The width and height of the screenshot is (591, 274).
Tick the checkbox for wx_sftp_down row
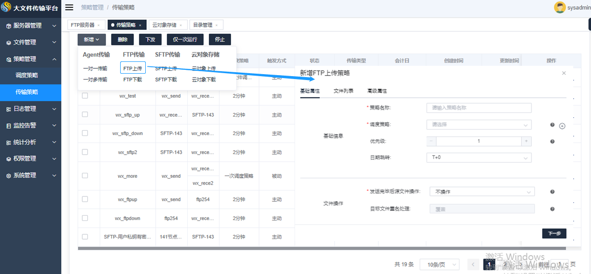point(85,133)
